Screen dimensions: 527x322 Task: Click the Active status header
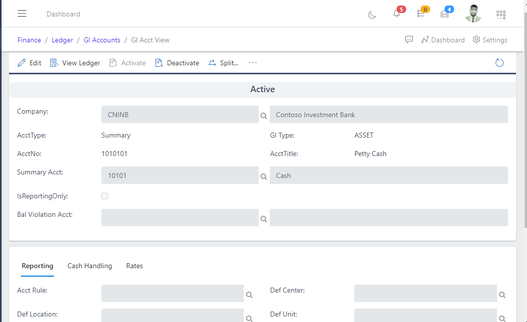coord(262,89)
